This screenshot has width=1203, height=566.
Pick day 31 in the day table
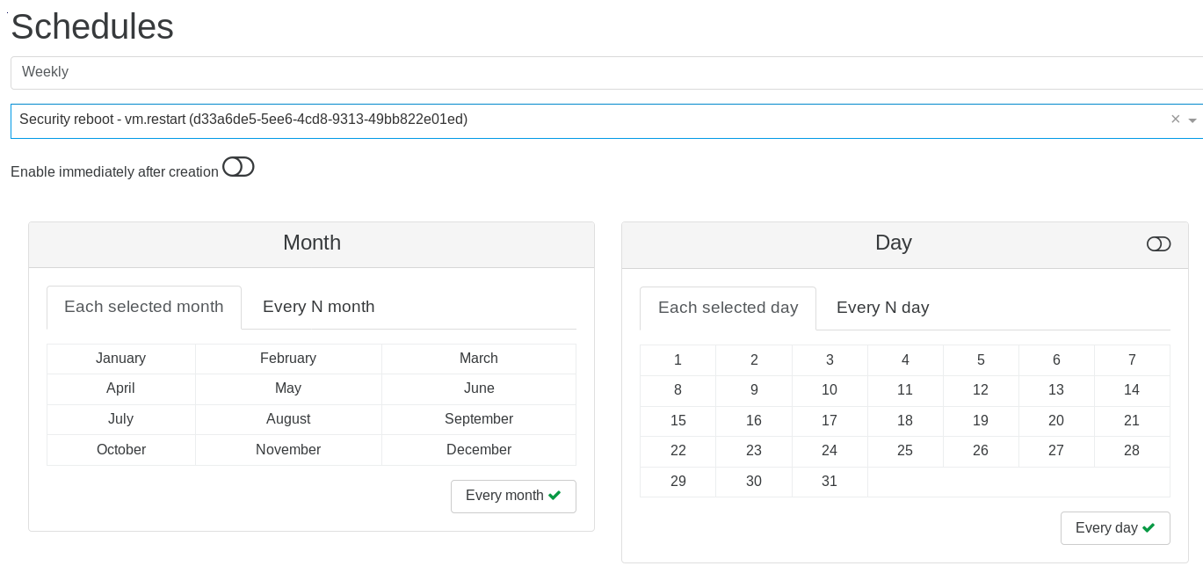point(830,482)
